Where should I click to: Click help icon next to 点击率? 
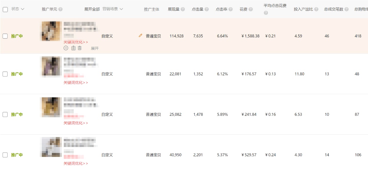(x=231, y=9)
